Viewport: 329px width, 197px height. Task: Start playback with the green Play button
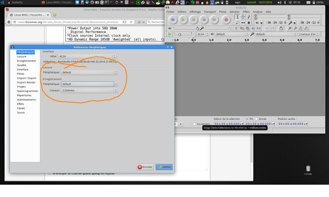click(183, 20)
